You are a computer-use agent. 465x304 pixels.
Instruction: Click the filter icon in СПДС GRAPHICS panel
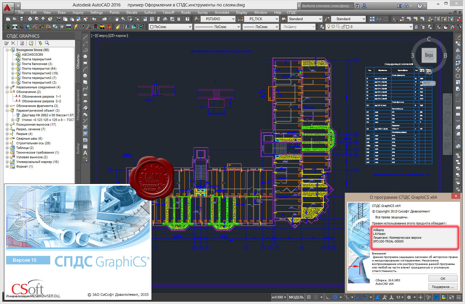[x=40, y=43]
